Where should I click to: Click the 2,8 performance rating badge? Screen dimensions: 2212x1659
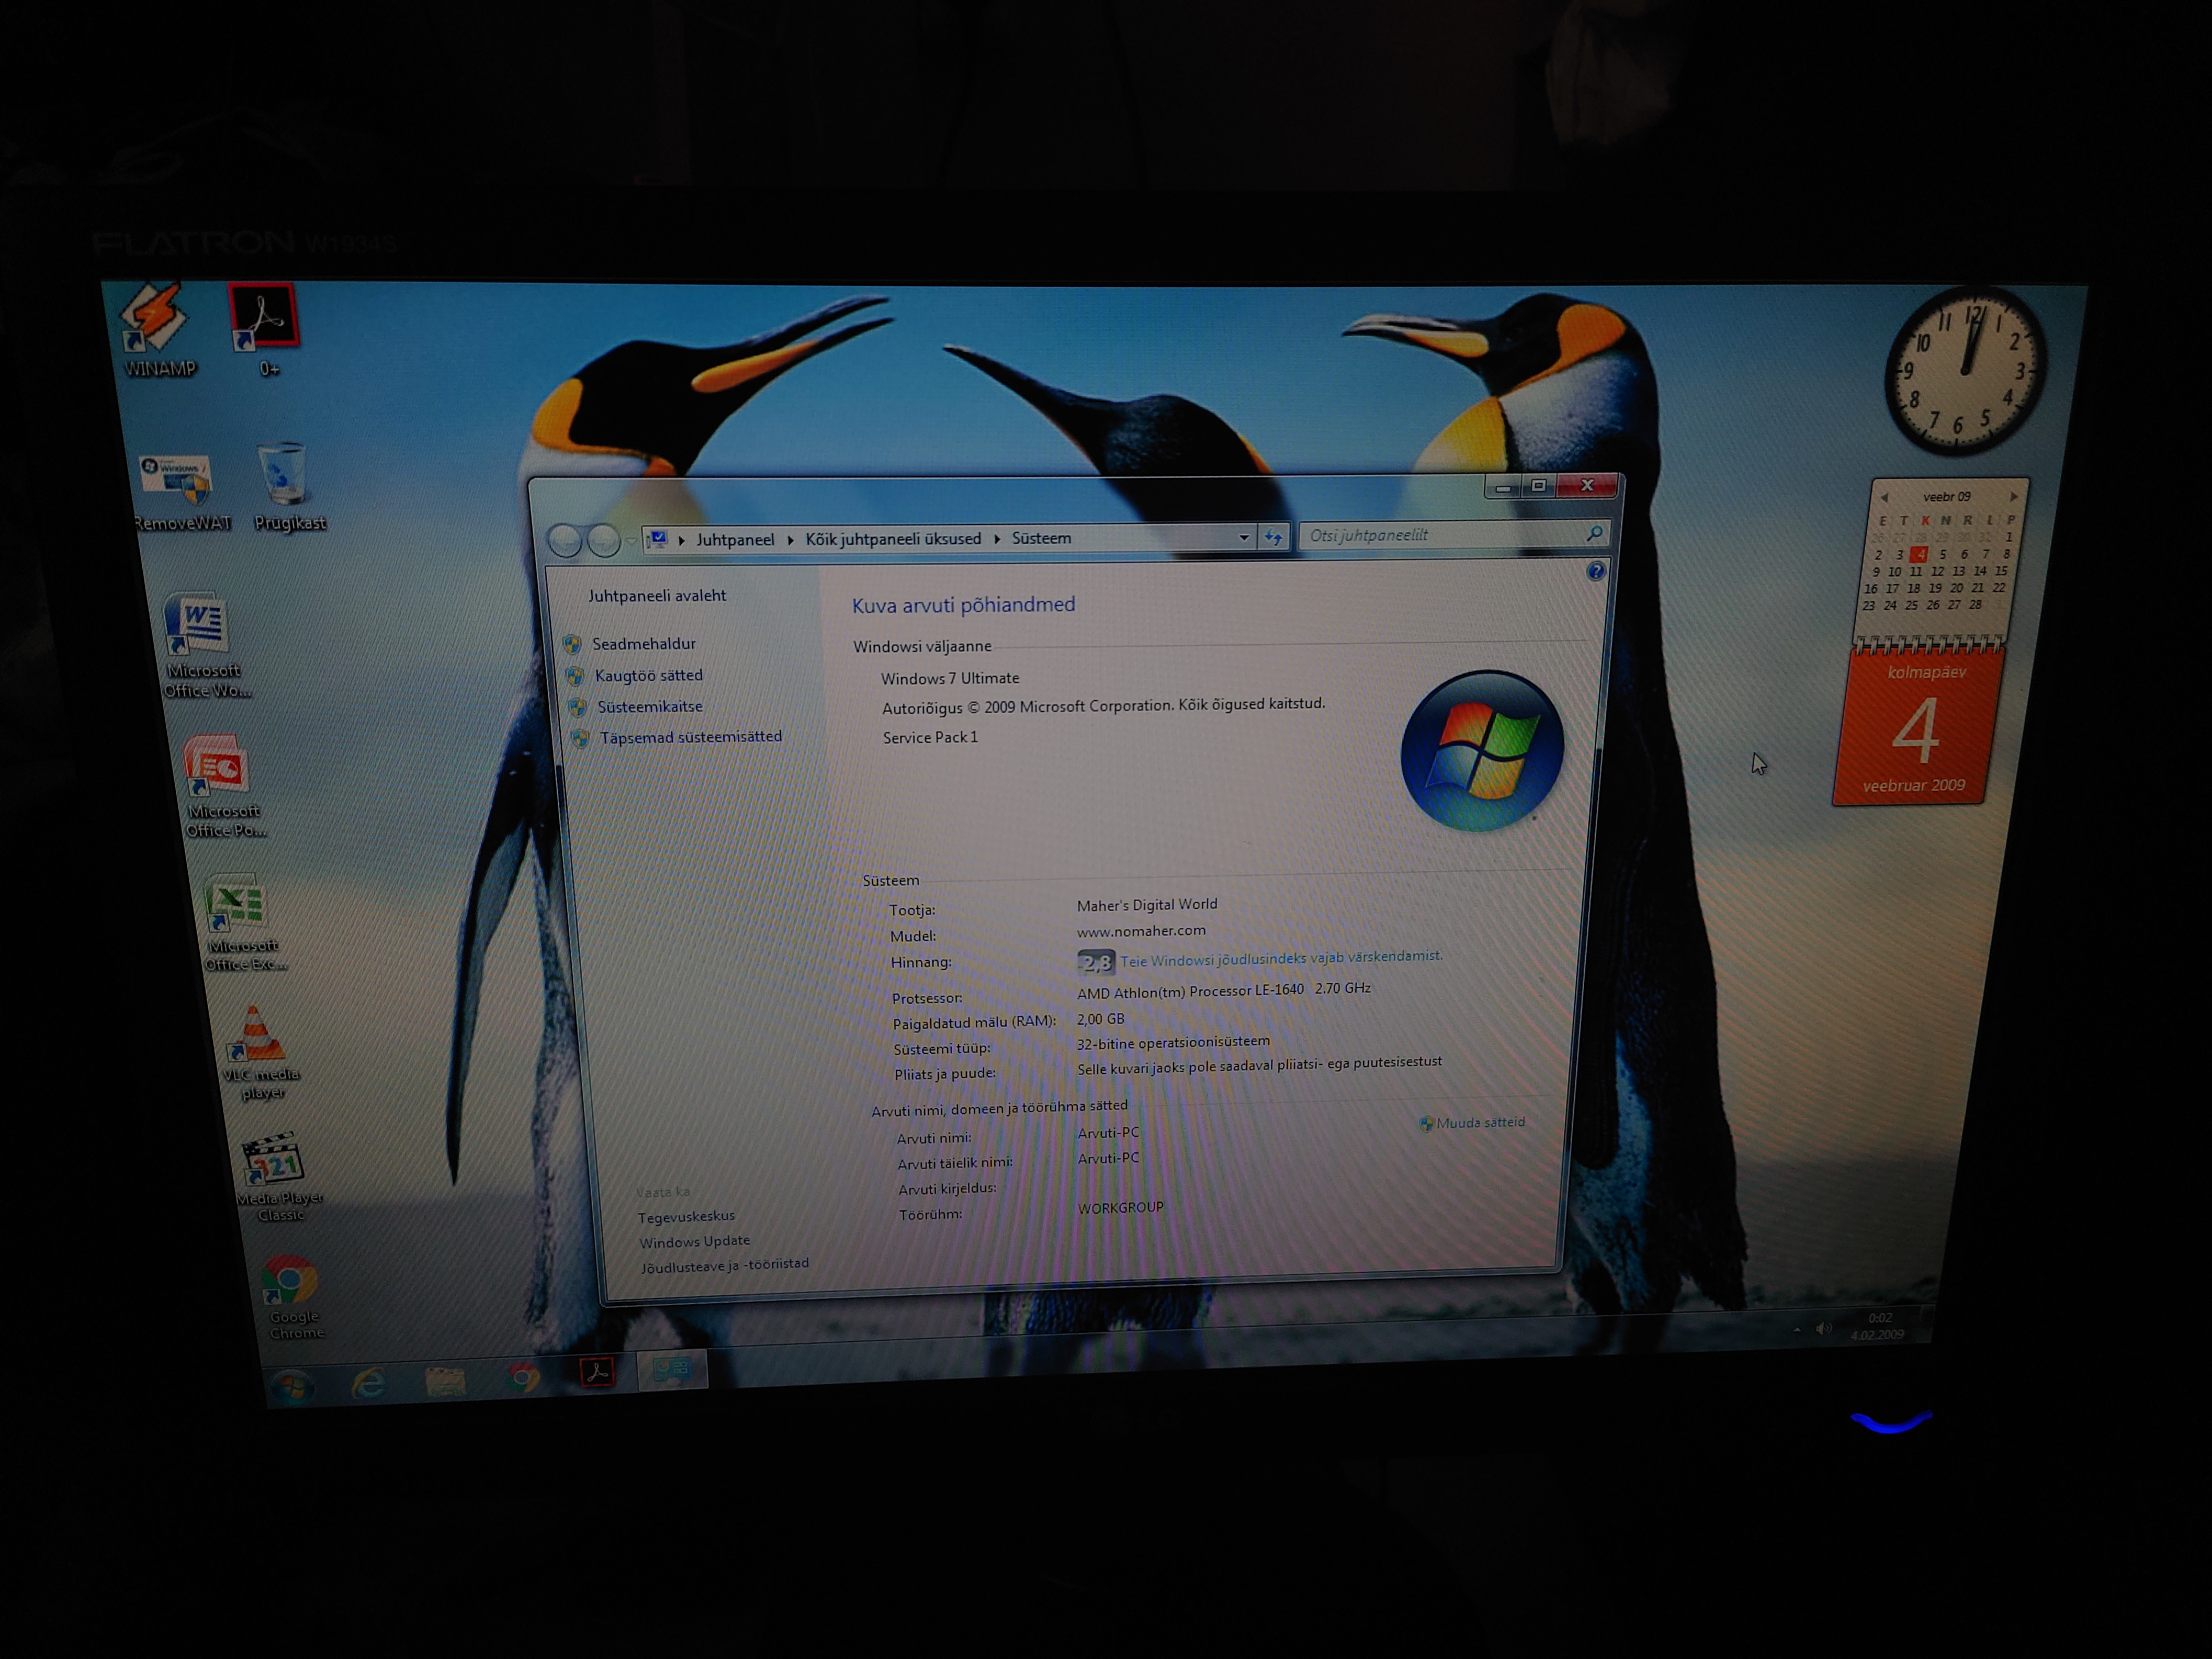(1095, 962)
